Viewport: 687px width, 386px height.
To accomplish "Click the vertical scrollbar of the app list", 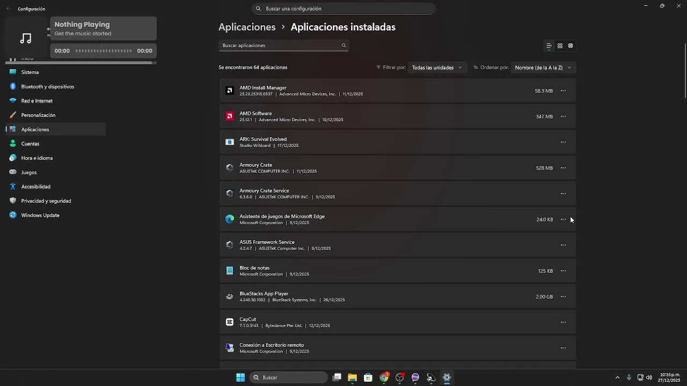I will point(685,70).
